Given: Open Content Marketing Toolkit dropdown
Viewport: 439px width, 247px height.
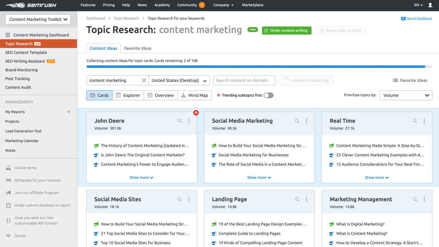Looking at the screenshot, I should [x=38, y=19].
